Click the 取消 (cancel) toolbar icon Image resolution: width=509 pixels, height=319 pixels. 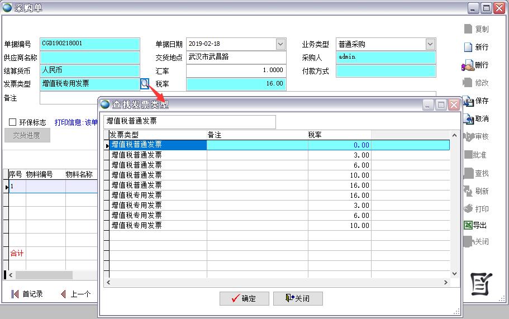point(468,119)
